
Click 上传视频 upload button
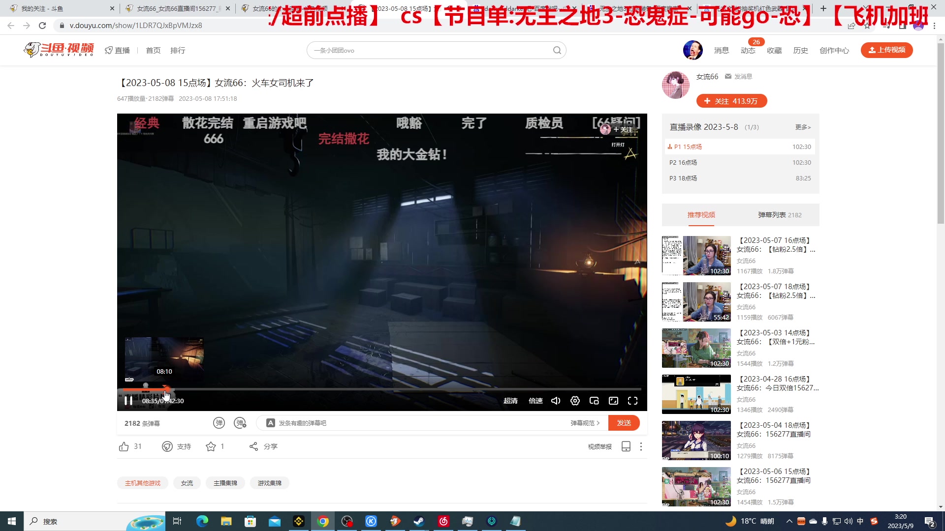click(886, 50)
